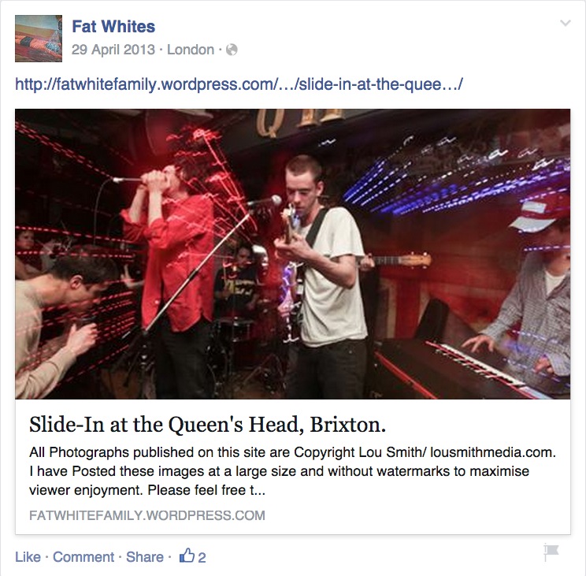
Task: Open the fatwhitefamily.wordpress.com URL link
Action: click(x=239, y=84)
